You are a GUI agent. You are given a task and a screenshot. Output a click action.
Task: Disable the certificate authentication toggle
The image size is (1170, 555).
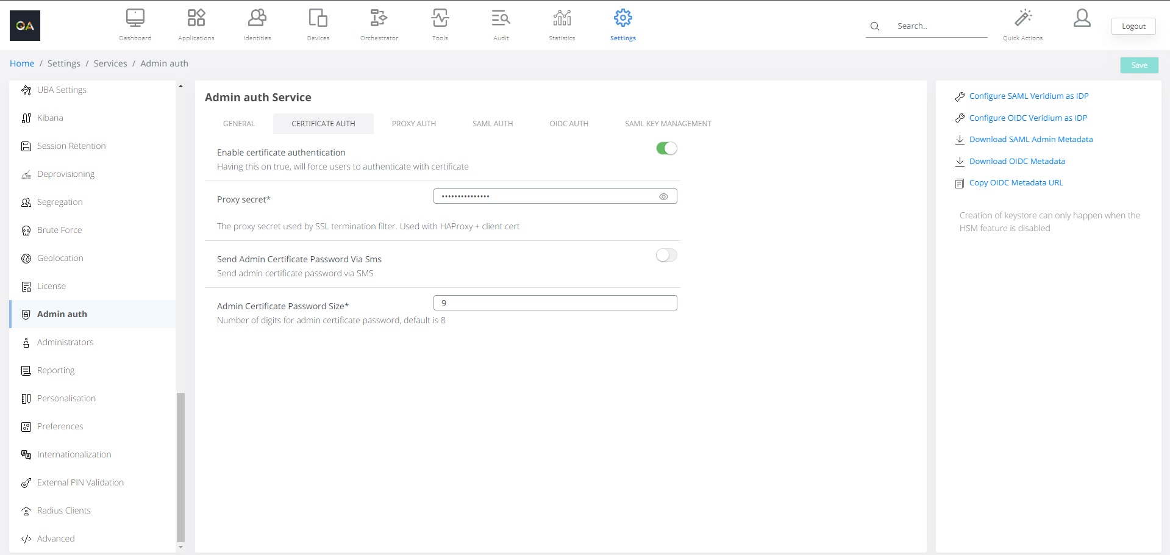point(666,148)
